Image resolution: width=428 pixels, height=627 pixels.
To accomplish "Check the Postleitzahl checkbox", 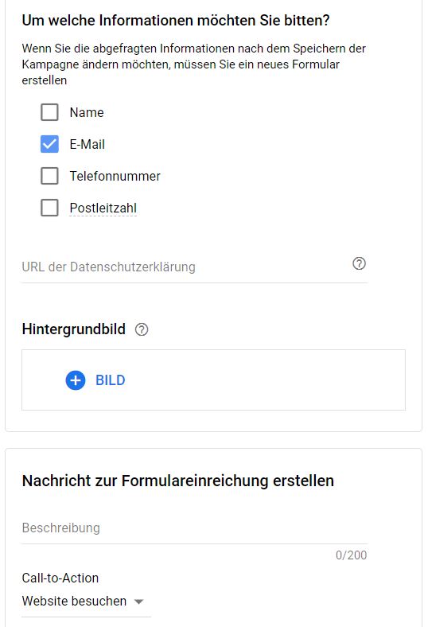I will (x=49, y=208).
